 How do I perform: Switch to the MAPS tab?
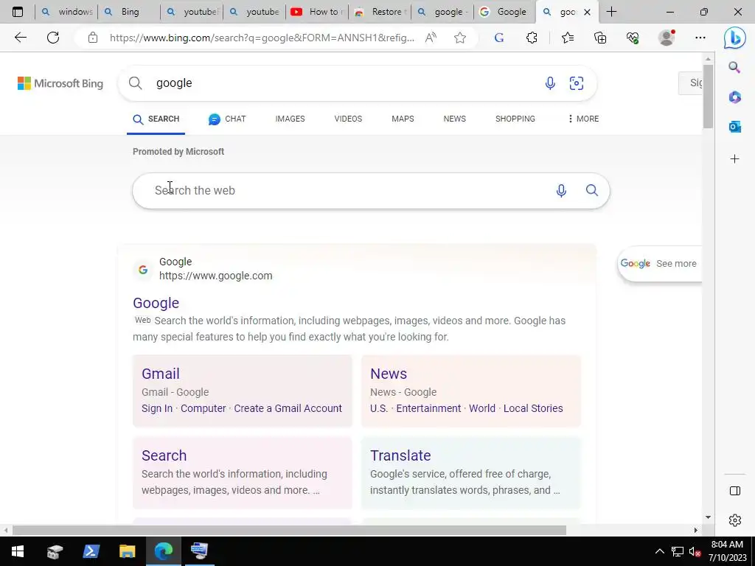pyautogui.click(x=403, y=119)
